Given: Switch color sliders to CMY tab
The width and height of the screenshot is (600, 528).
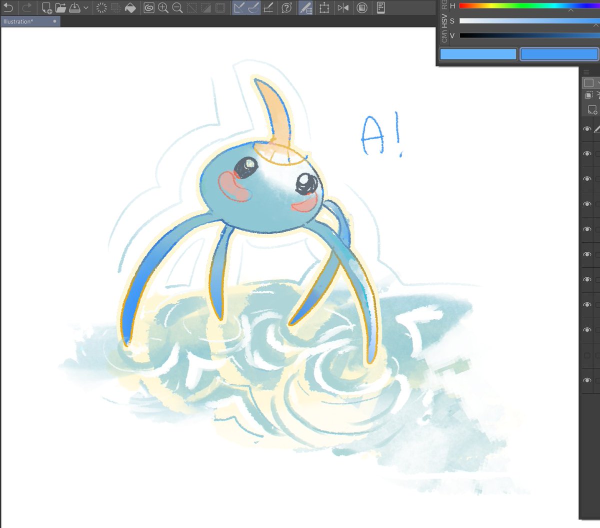Looking at the screenshot, I should (444, 36).
